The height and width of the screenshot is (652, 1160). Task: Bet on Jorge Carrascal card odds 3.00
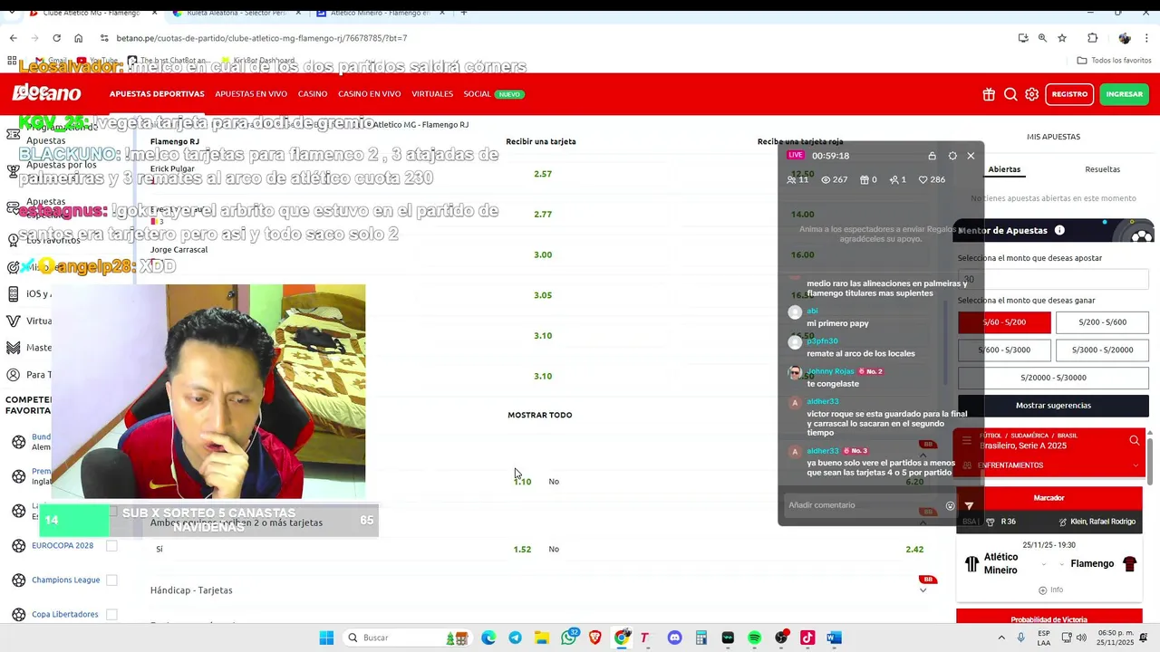pos(543,254)
